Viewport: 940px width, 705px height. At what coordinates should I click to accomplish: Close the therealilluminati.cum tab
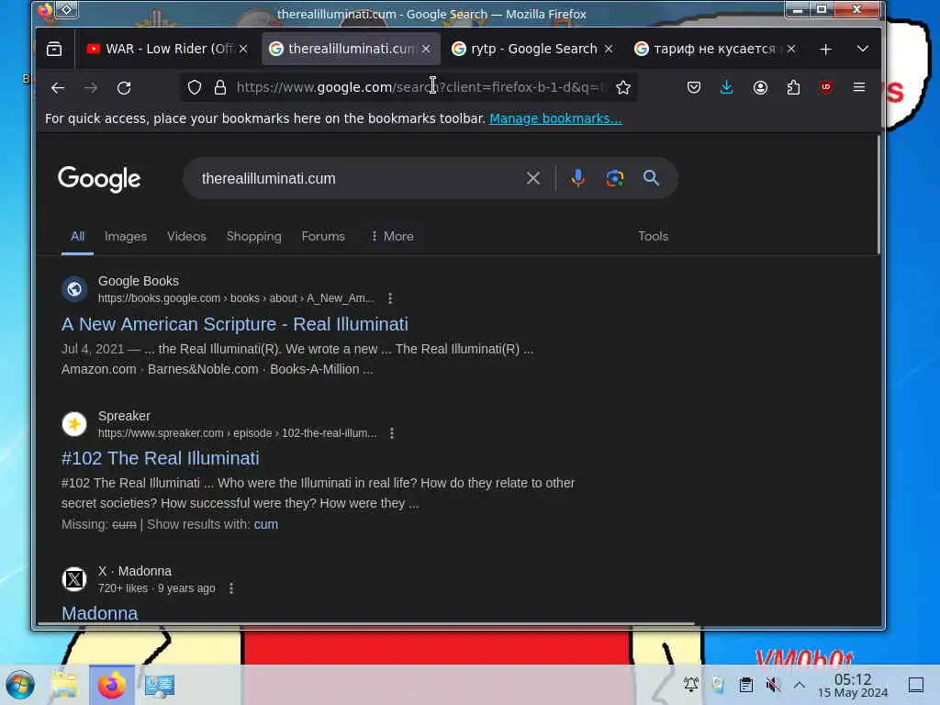(x=426, y=50)
